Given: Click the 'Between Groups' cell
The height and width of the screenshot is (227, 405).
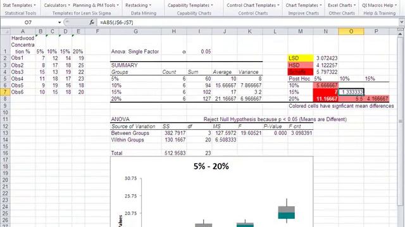Looking at the screenshot, I should click(x=135, y=133).
